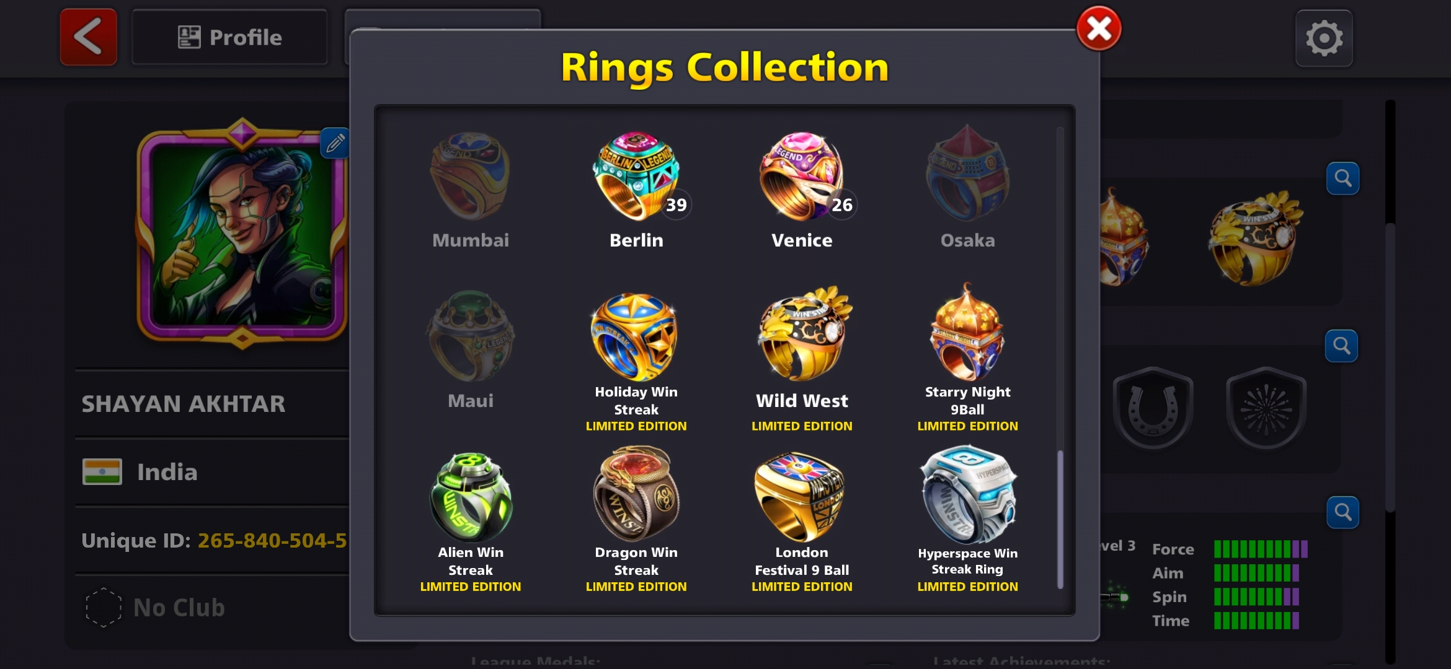Click the Rings Collection scrollbar

[1060, 358]
